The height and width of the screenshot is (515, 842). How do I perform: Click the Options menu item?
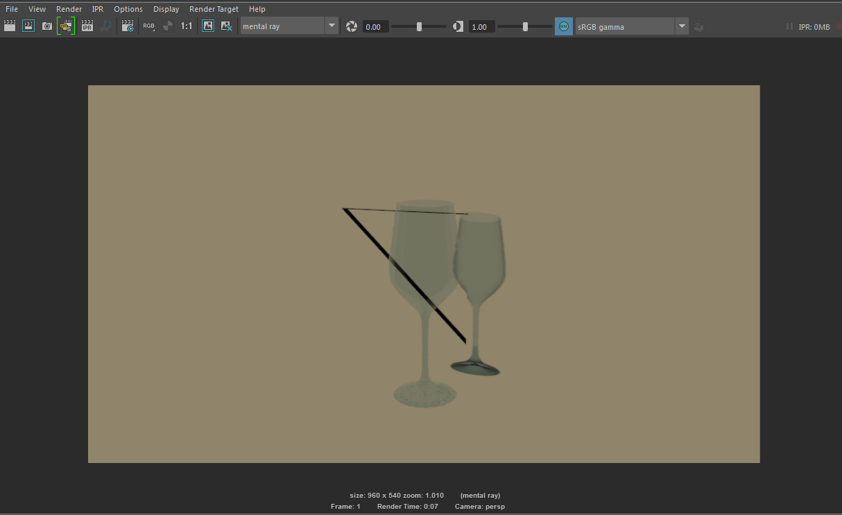(128, 9)
